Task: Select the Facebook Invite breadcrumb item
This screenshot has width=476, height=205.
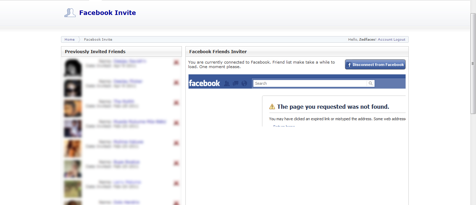Action: click(x=98, y=40)
